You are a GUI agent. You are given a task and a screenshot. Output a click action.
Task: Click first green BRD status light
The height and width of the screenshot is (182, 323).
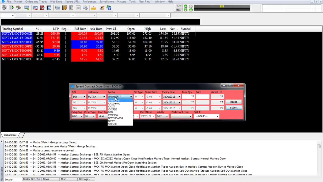185,10
